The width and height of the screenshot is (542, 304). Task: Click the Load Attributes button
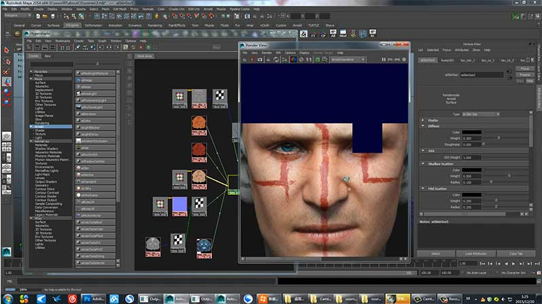point(476,254)
